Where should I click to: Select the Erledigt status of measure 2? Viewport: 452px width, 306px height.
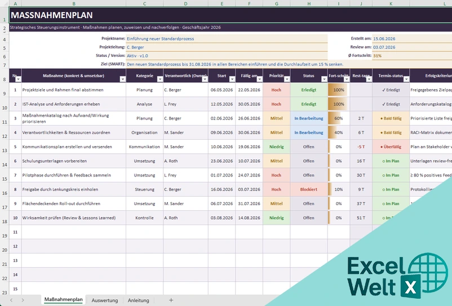pyautogui.click(x=309, y=104)
